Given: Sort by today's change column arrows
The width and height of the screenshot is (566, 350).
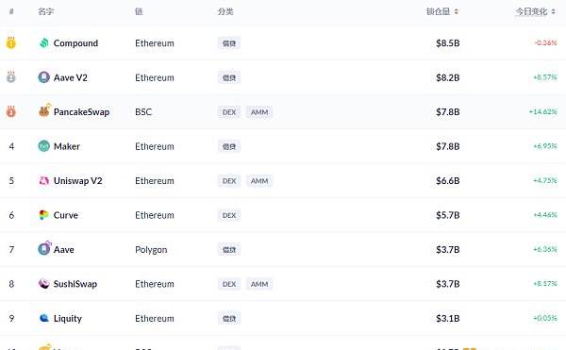Looking at the screenshot, I should click(554, 11).
